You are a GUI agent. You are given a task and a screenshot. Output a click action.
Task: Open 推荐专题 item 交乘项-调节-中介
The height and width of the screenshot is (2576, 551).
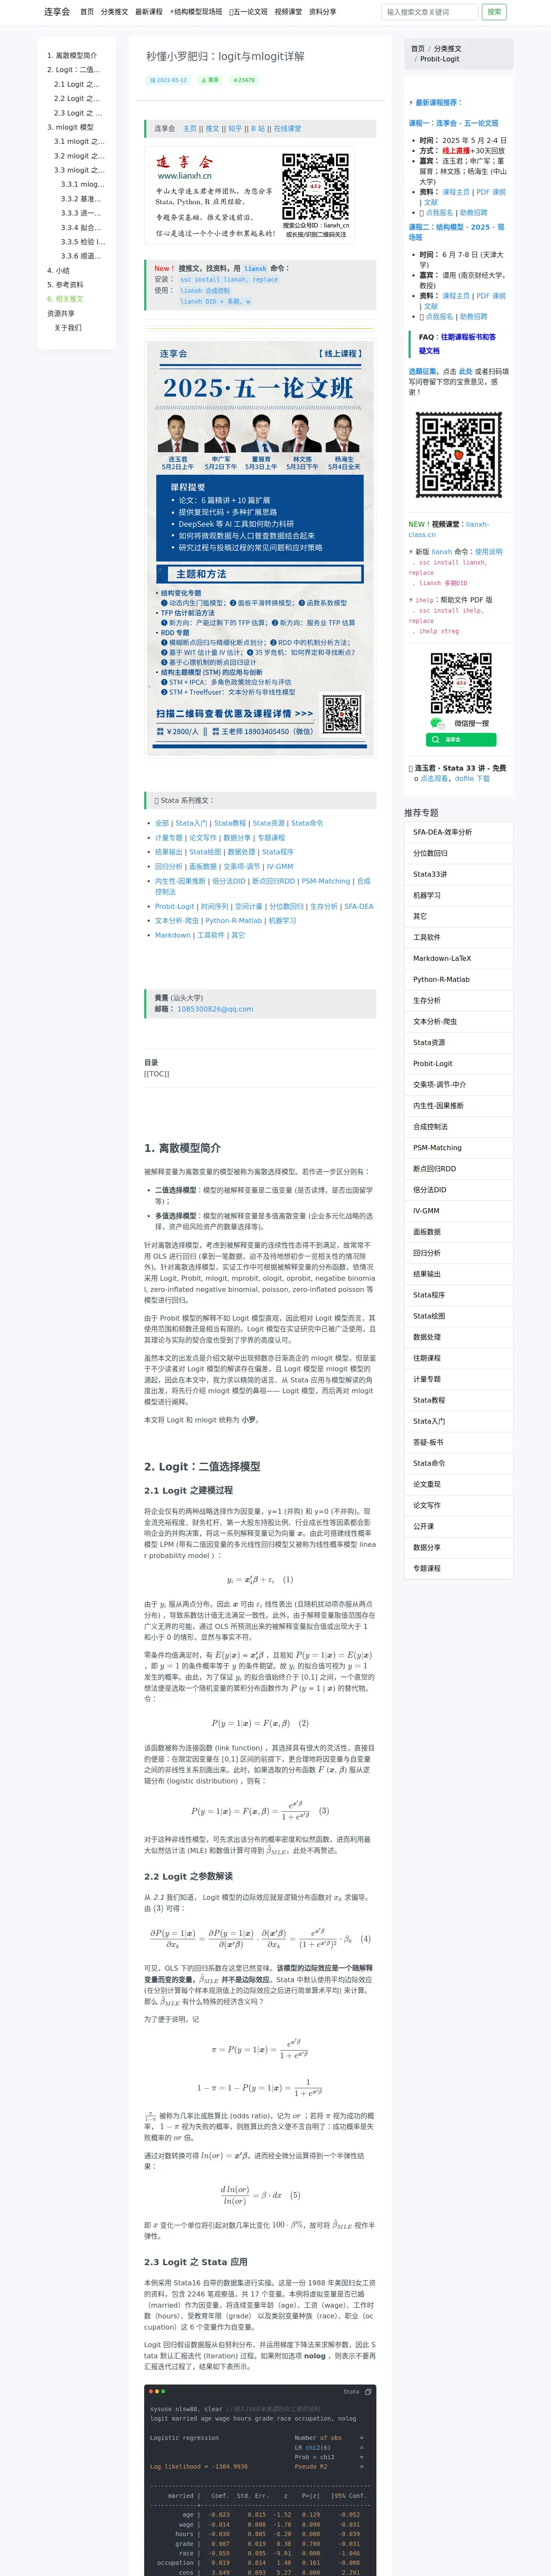[459, 1084]
